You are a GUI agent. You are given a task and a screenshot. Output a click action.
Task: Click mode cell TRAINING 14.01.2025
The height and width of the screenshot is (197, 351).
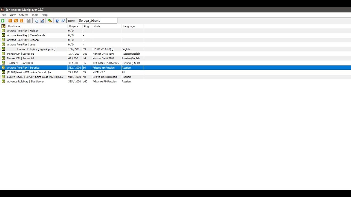pyautogui.click(x=106, y=63)
